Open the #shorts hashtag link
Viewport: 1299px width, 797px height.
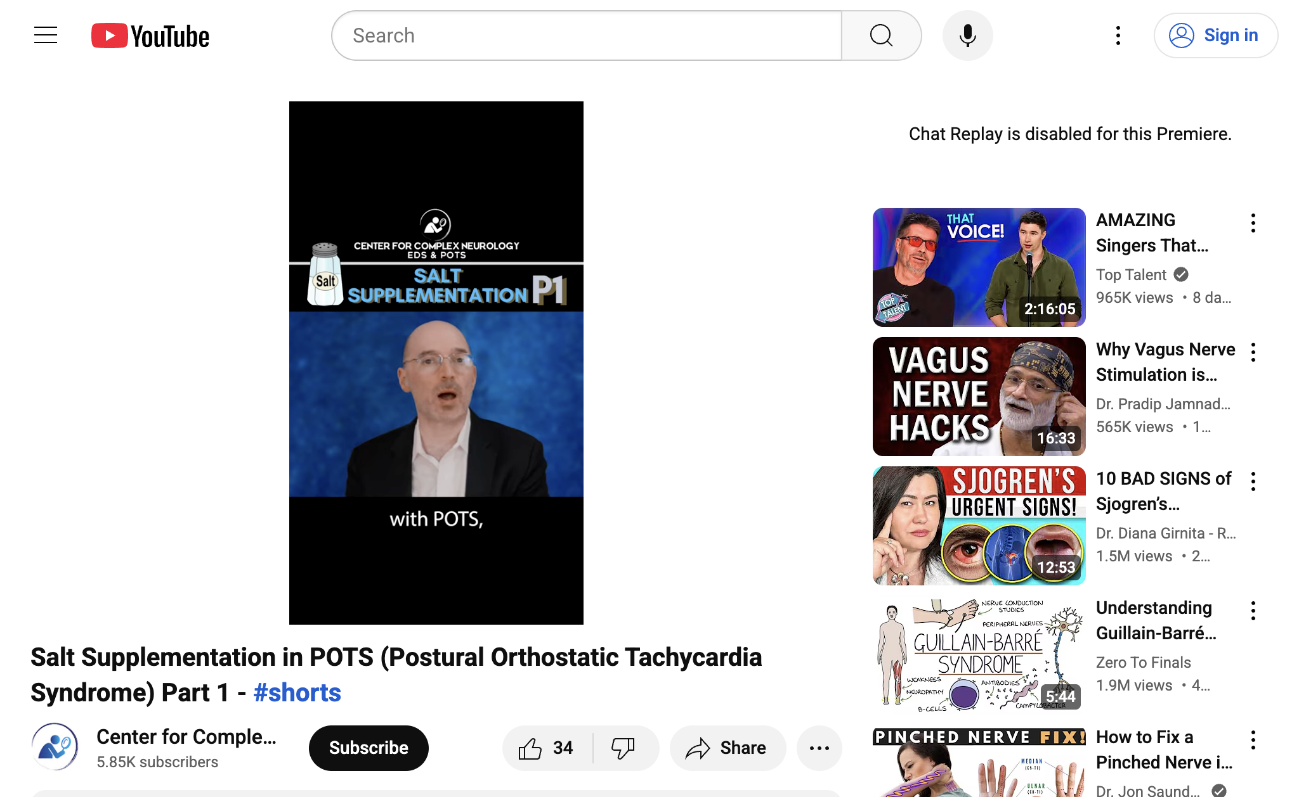(297, 692)
